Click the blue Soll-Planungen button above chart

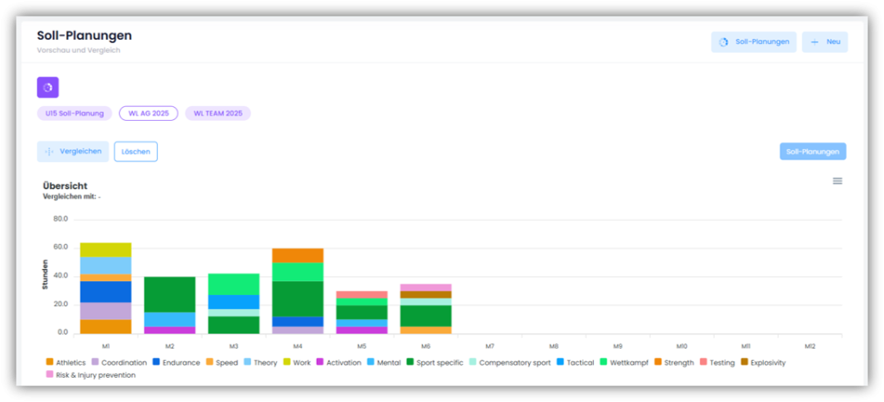pos(812,152)
